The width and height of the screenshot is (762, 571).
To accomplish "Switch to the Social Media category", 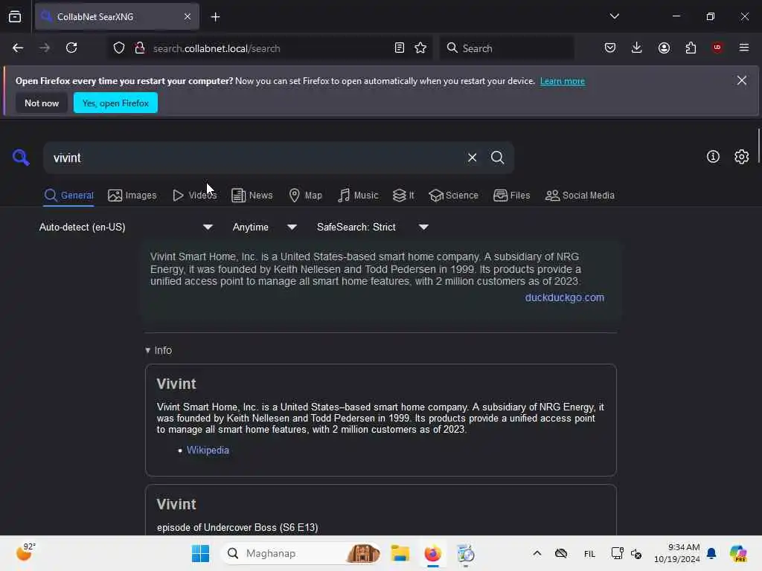I will coord(580,196).
